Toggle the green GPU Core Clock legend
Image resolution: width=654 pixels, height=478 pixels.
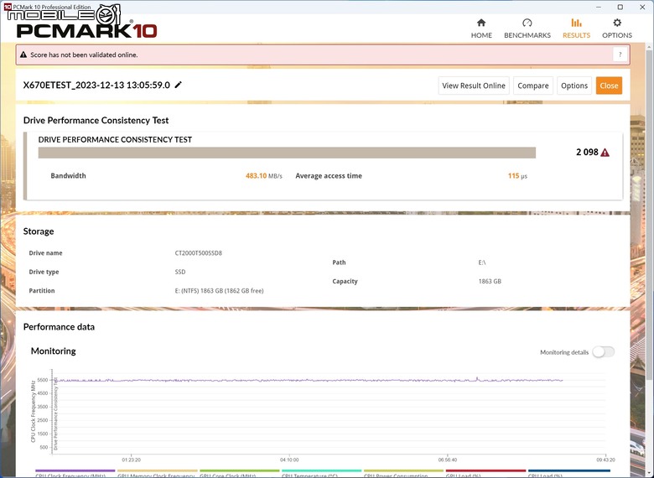tap(240, 473)
